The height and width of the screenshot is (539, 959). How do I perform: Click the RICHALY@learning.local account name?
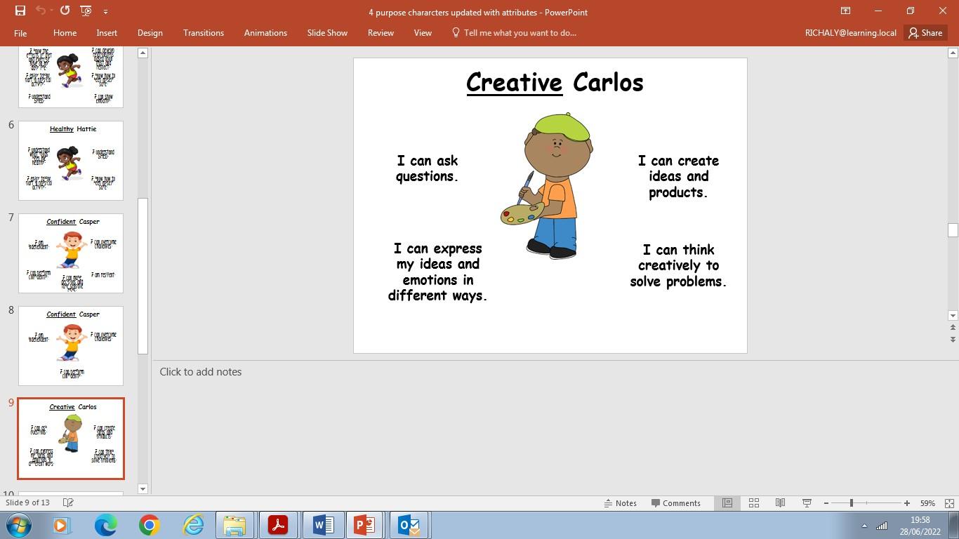850,33
